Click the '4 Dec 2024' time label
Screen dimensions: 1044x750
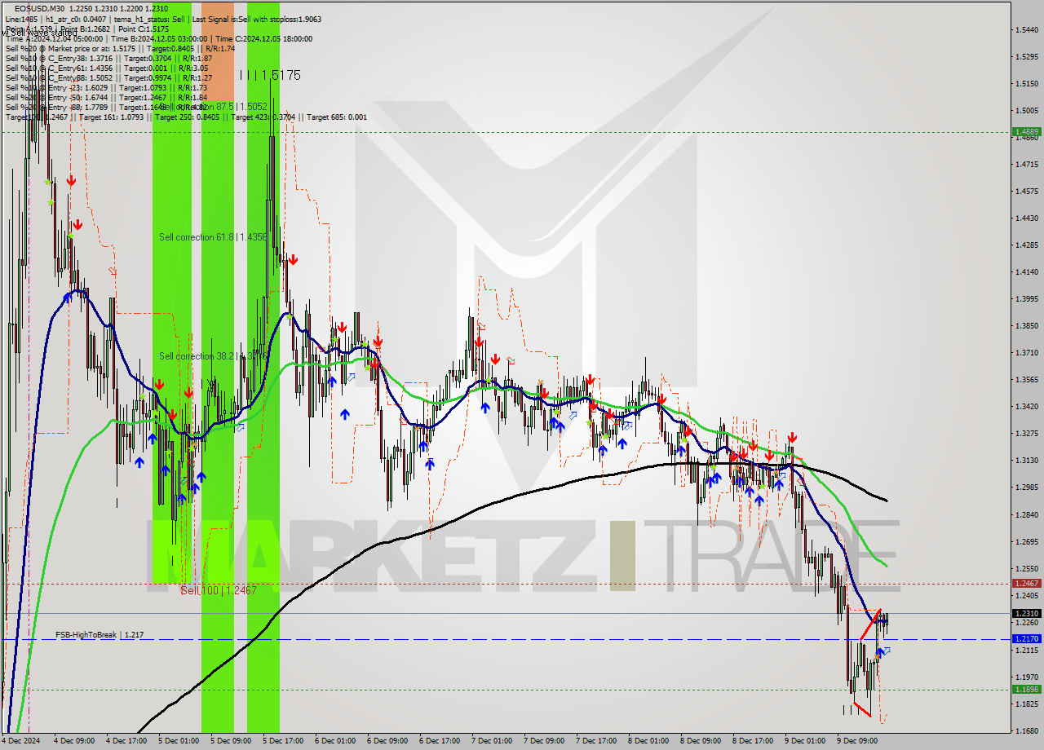[x=22, y=741]
